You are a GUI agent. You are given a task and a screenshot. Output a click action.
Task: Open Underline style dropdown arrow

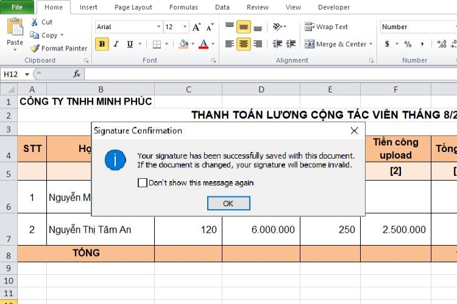140,44
